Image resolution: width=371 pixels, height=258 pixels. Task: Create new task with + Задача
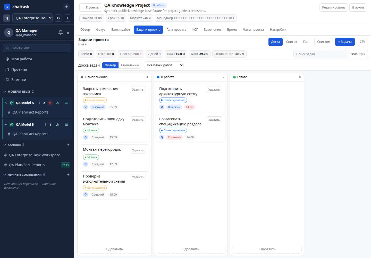[345, 42]
